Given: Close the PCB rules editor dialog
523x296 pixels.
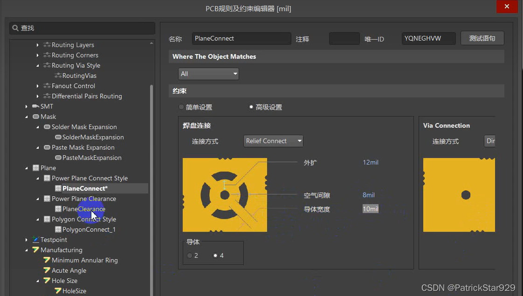Looking at the screenshot, I should click(x=507, y=7).
